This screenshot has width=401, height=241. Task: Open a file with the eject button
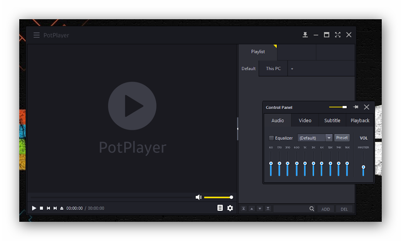click(x=62, y=208)
